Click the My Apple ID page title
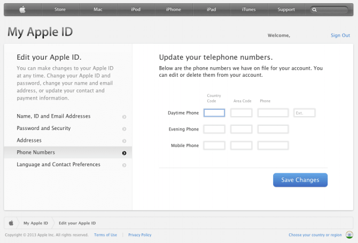This screenshot has height=243, width=358. (x=40, y=32)
